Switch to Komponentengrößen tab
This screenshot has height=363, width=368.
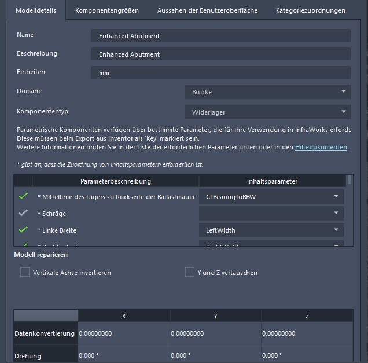(107, 10)
